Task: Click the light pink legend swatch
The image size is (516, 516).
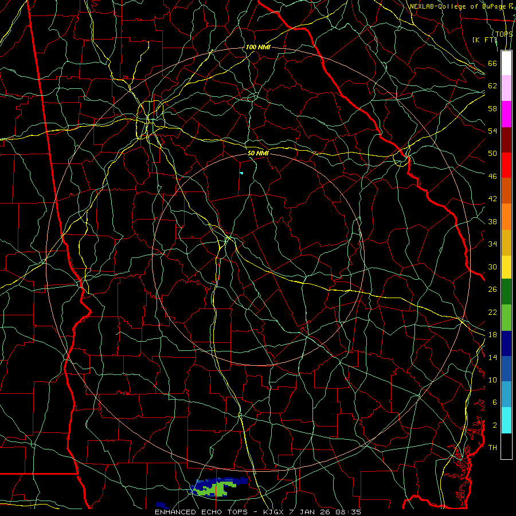Action: [x=506, y=88]
